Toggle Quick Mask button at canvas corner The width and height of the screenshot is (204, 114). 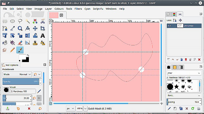[50, 104]
